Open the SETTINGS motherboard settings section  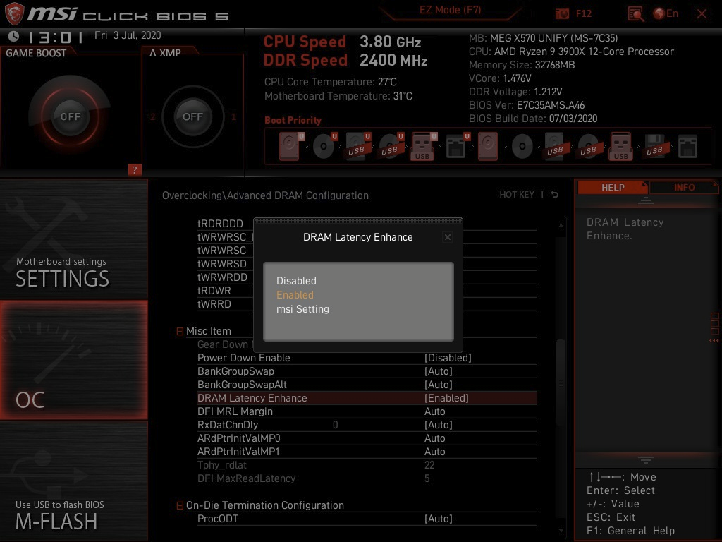click(x=73, y=239)
